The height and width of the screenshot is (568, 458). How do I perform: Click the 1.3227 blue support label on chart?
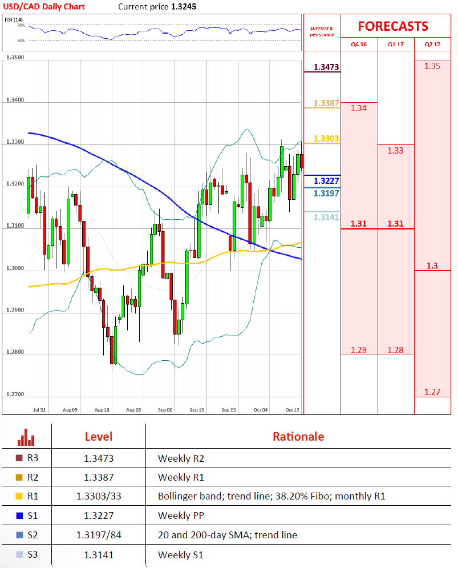pos(326,180)
